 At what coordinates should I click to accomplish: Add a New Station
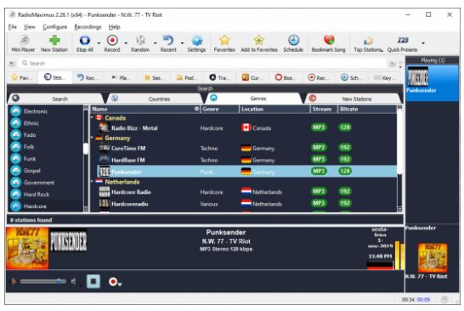[x=54, y=43]
